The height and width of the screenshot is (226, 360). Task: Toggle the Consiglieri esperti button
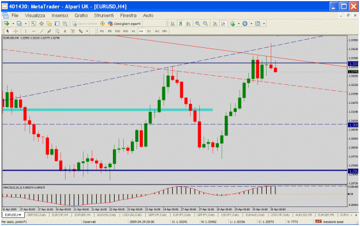tap(124, 24)
